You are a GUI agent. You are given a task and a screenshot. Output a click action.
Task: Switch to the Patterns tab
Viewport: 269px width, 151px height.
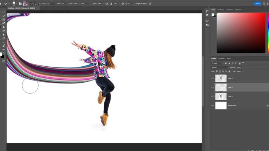pyautogui.click(x=238, y=10)
